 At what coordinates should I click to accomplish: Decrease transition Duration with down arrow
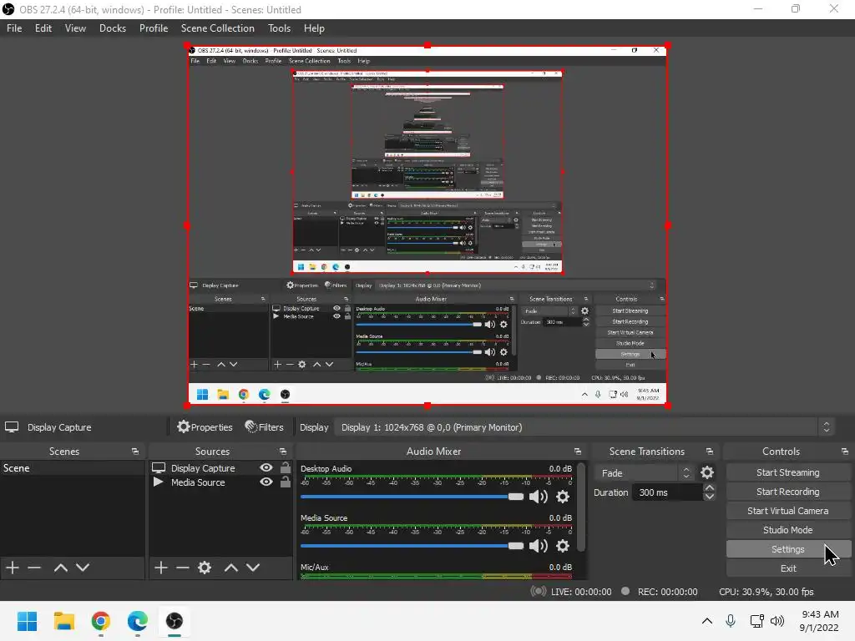(710, 497)
